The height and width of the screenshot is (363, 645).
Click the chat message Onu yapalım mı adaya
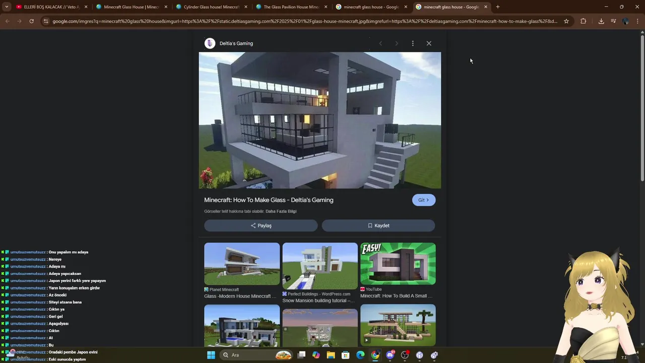tap(69, 252)
